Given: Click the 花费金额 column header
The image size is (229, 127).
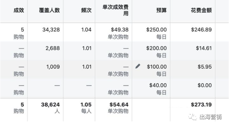Looking at the screenshot, I should [x=201, y=10].
